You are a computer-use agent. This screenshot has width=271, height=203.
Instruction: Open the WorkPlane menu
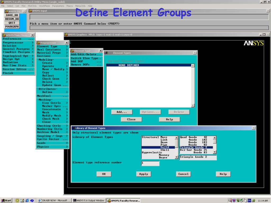pos(44,6)
